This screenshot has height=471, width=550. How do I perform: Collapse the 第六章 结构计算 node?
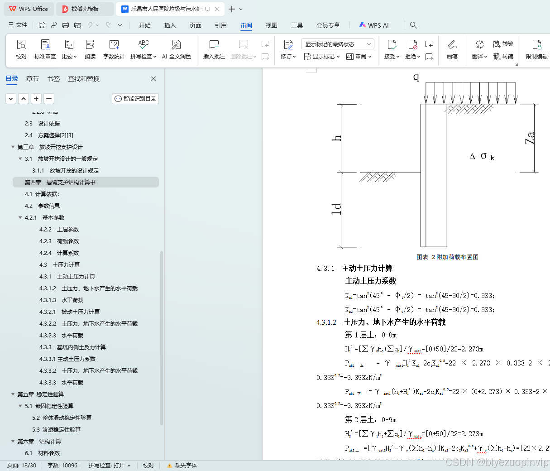13,441
